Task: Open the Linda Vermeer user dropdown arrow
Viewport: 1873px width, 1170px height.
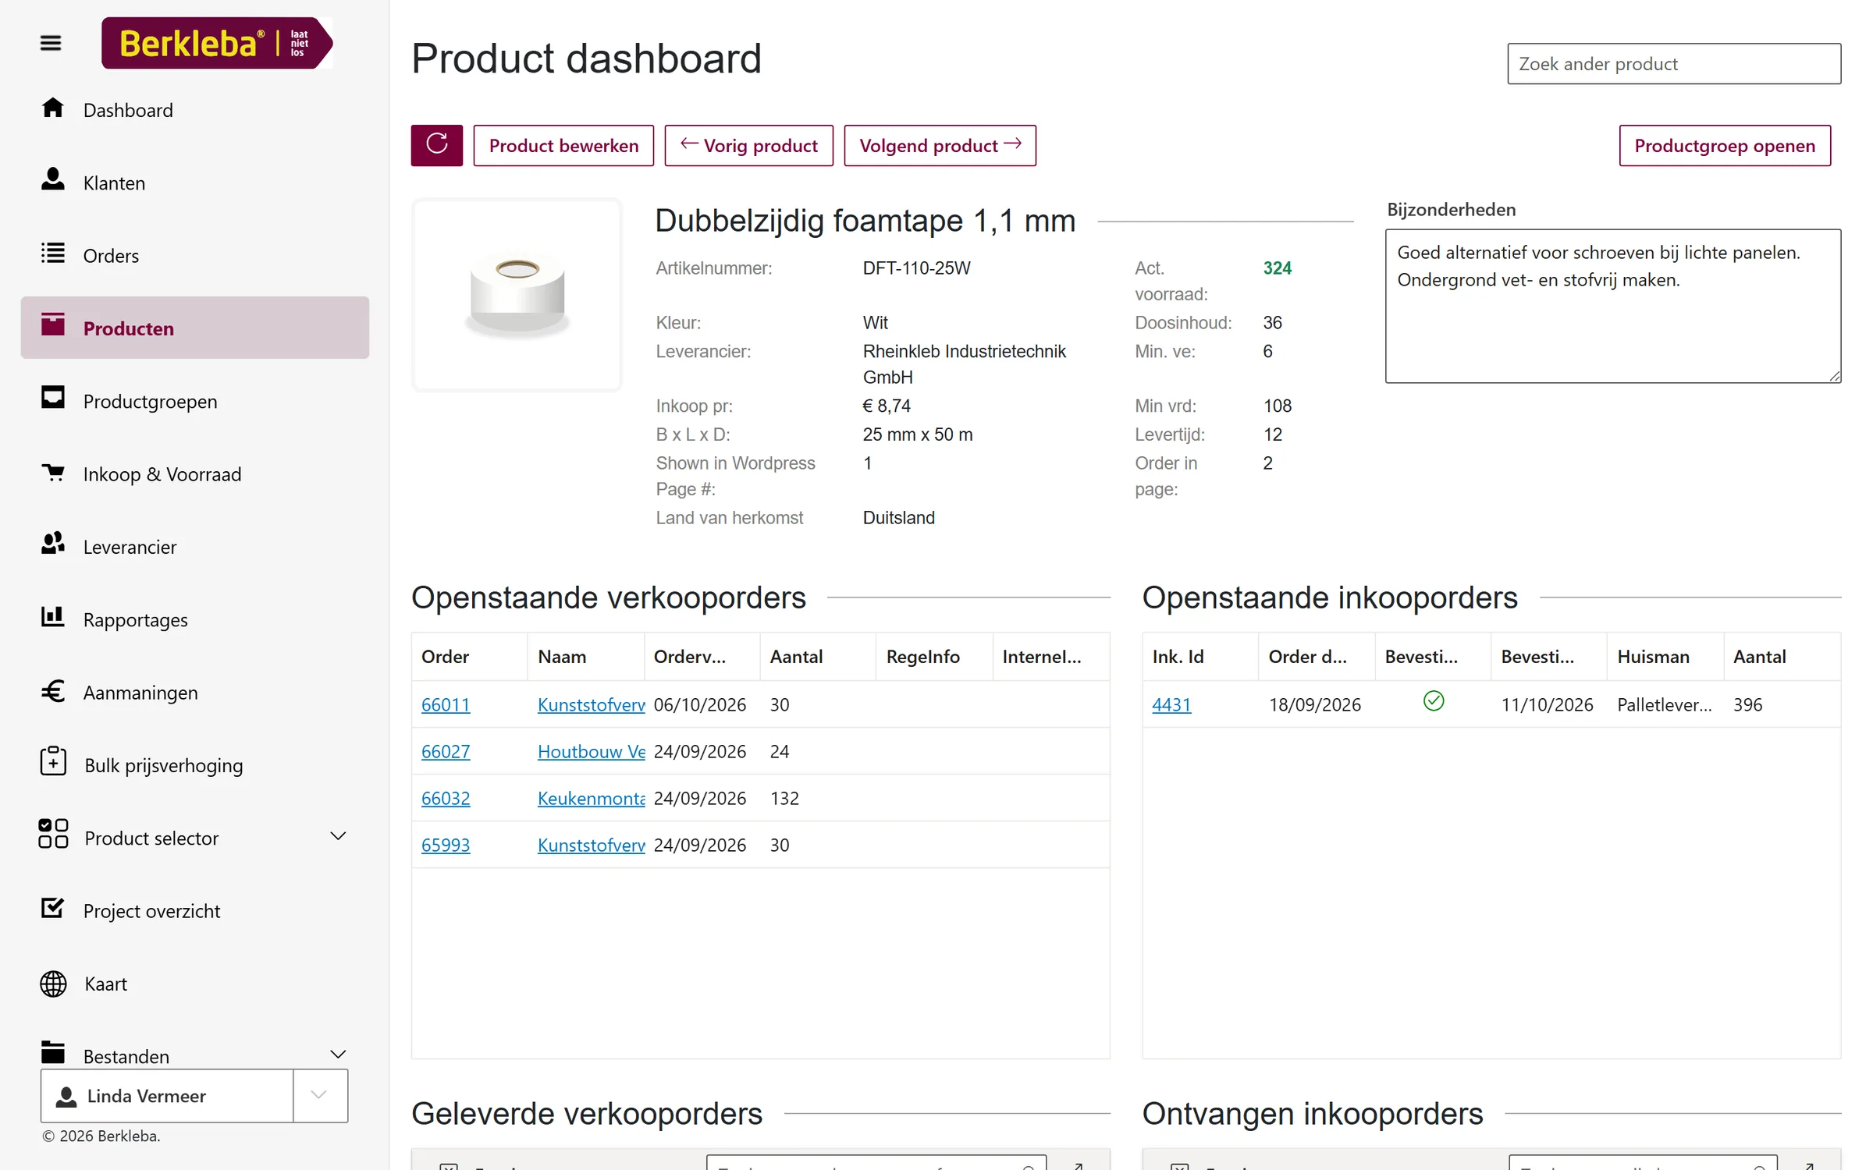Action: pyautogui.click(x=319, y=1095)
